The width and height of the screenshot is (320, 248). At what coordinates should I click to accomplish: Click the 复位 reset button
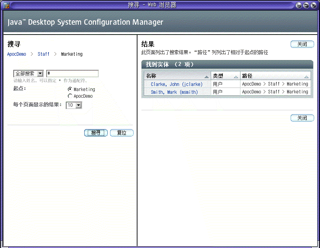[x=122, y=133]
